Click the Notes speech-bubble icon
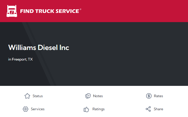This screenshot has width=188, height=117. (x=88, y=96)
